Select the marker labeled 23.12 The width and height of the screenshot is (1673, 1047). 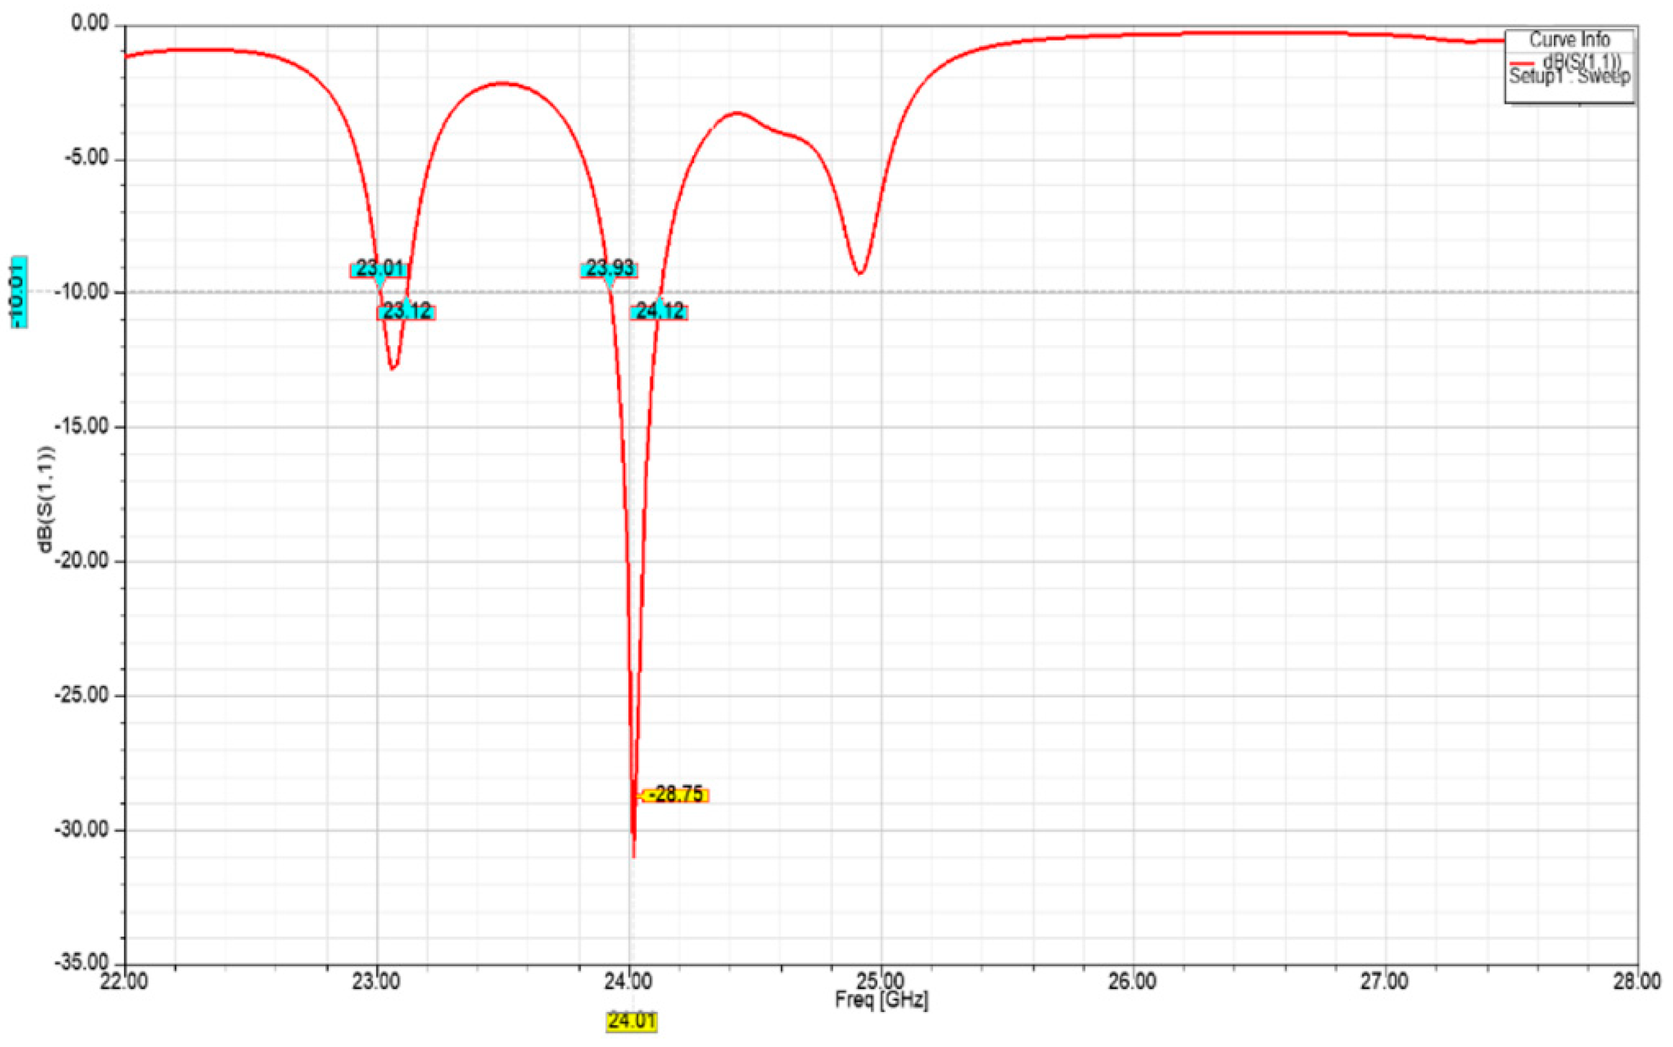407,313
